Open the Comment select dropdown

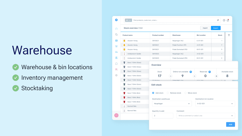pos(206,116)
